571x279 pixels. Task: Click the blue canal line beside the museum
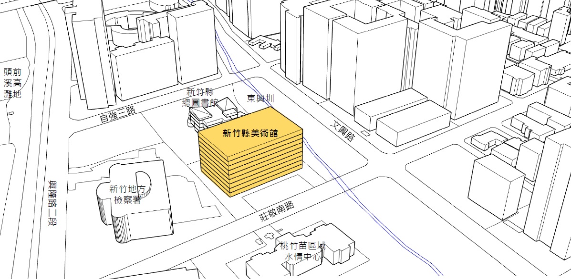pyautogui.click(x=324, y=164)
